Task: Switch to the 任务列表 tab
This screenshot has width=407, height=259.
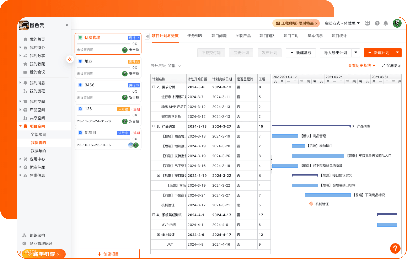Action: pyautogui.click(x=195, y=36)
